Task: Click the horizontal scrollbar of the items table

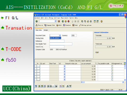Action: coord(102,82)
